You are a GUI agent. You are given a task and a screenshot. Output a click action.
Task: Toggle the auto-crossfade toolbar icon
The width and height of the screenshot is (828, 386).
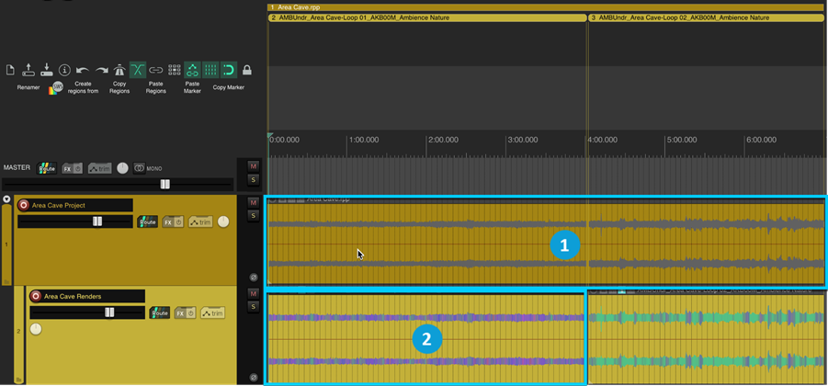point(138,70)
